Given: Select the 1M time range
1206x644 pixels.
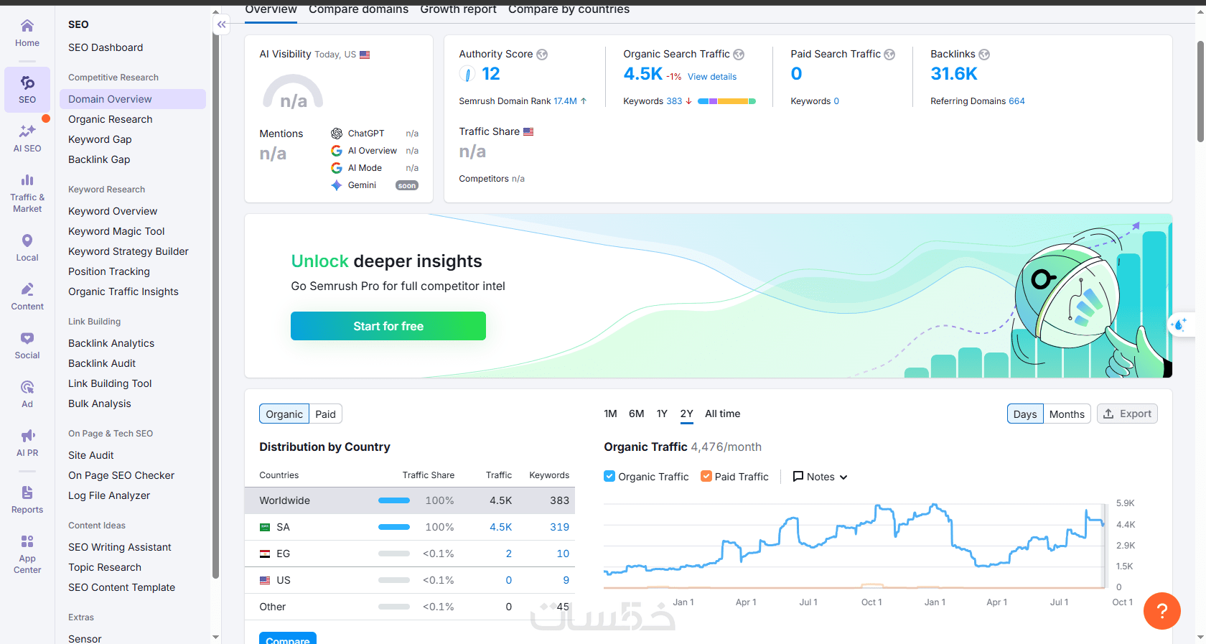Looking at the screenshot, I should point(610,414).
